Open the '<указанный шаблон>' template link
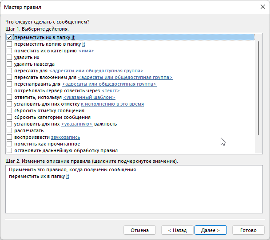Image resolution: width=270 pixels, height=240 pixels. [89, 98]
